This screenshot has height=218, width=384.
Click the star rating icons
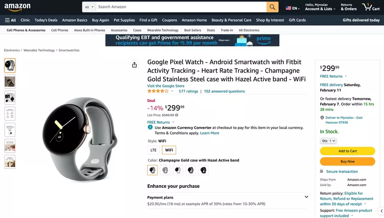[158, 91]
